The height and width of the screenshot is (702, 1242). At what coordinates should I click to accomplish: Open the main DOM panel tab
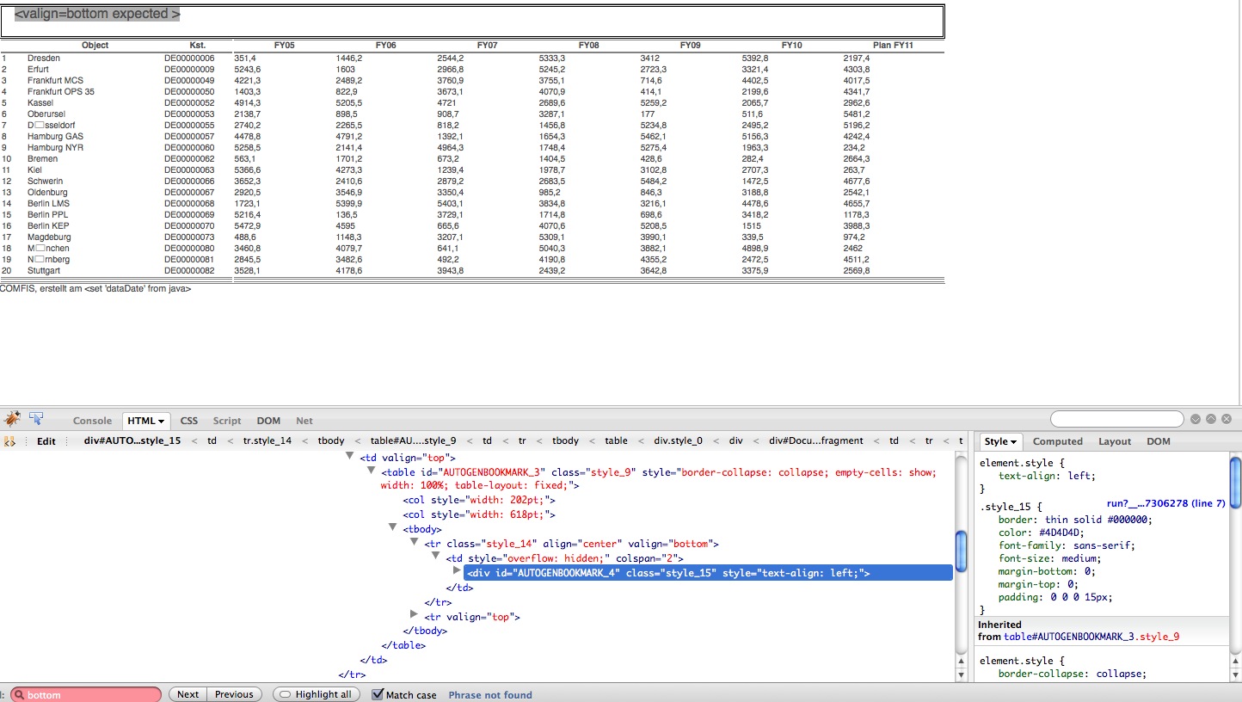tap(268, 421)
